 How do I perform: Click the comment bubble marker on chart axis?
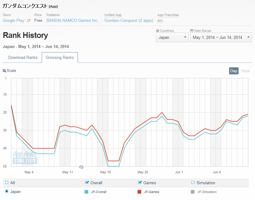[81, 167]
